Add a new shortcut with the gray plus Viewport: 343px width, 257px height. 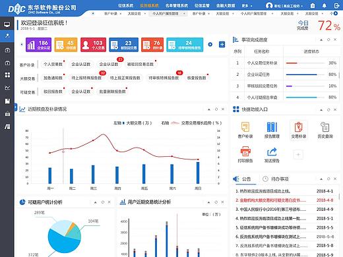[x=298, y=155]
